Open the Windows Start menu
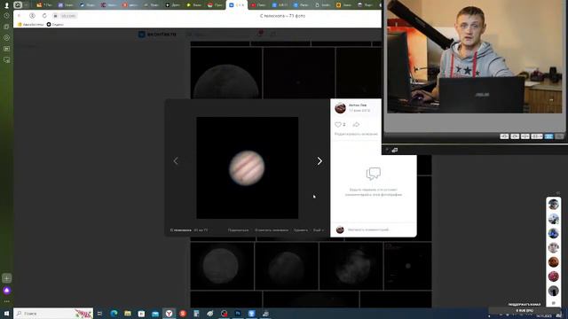The height and width of the screenshot is (319, 568). 6,313
